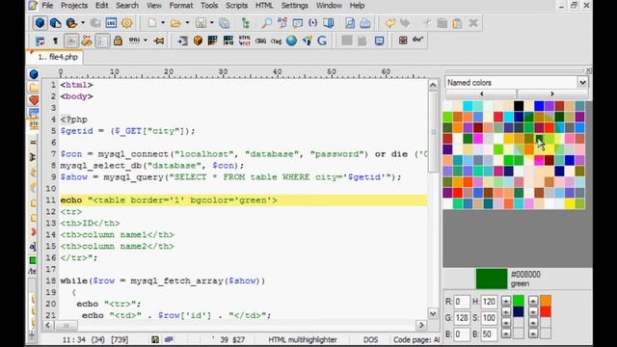617x347 pixels.
Task: Click the store arrow beside red swatch
Action: [x=533, y=312]
